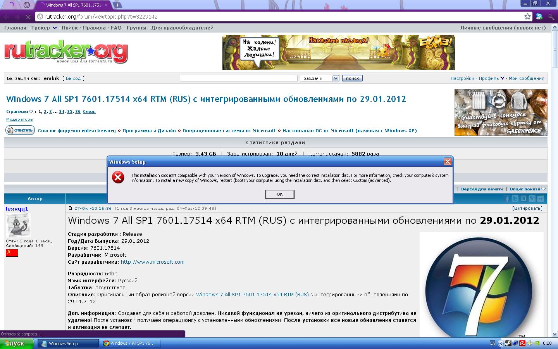The width and height of the screenshot is (558, 349).
Task: Switch to the Windows 7 All SP1 browser tab
Action: pos(74,5)
